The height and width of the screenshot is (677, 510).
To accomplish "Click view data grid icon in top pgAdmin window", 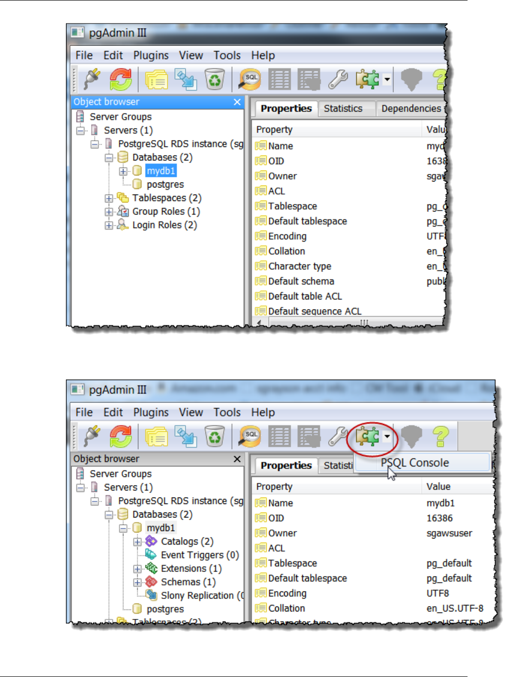I will pos(279,79).
